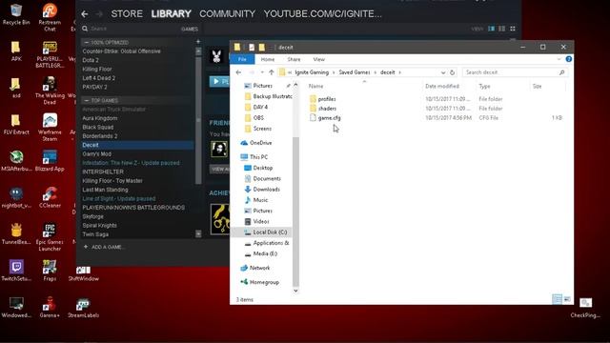Click ADD A GAME in Steam
The image size is (610, 343).
coord(104,247)
